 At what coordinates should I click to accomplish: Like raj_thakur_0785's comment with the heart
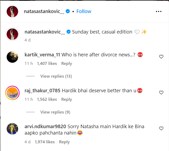click(x=161, y=93)
